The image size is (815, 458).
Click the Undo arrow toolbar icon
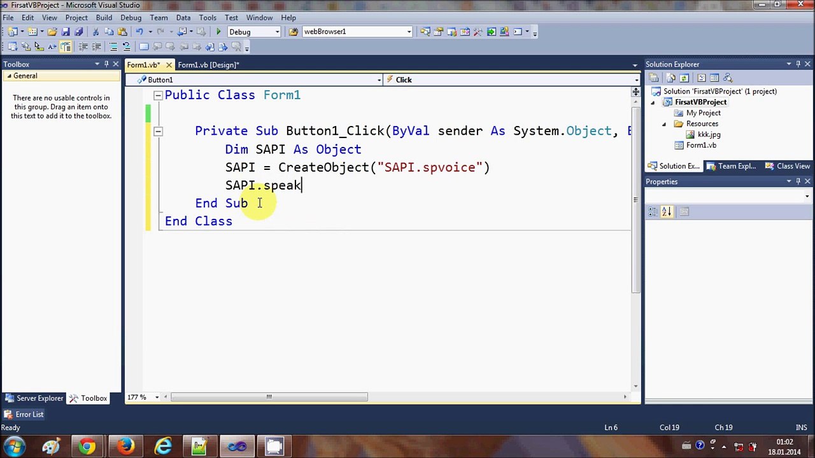click(139, 32)
